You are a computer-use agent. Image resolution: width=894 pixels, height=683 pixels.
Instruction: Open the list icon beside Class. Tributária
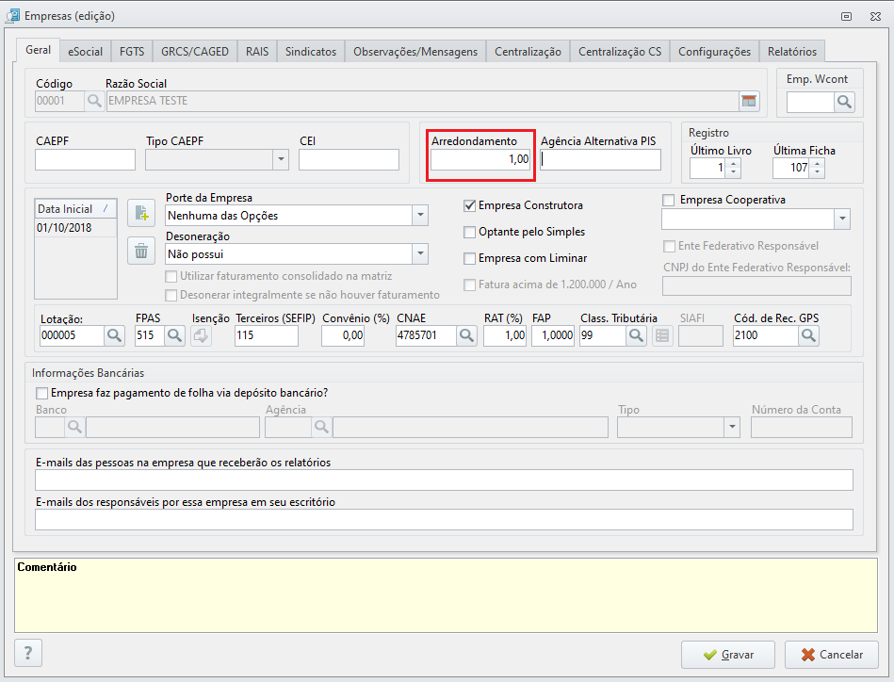click(x=662, y=335)
